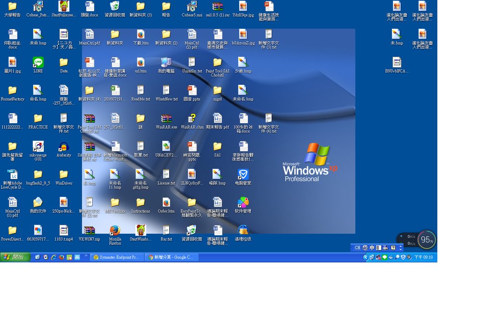The image size is (492, 328).
Task: Select the MainCtrl.pdf file
Action: tap(89, 37)
